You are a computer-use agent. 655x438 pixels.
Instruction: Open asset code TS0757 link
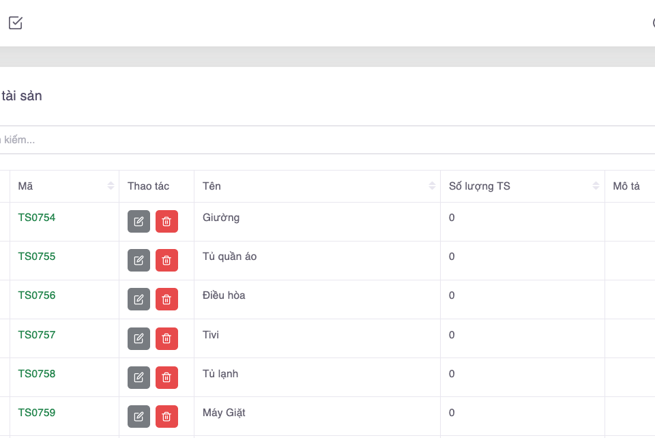(37, 335)
